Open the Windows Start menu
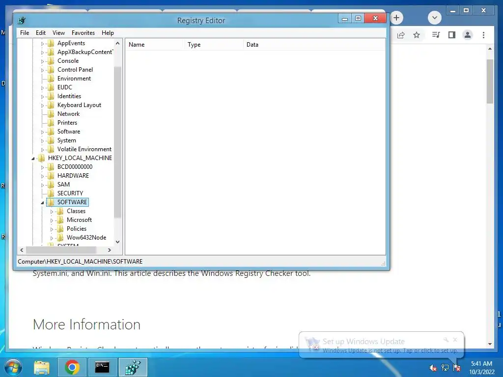Image resolution: width=503 pixels, height=377 pixels. pos(13,367)
